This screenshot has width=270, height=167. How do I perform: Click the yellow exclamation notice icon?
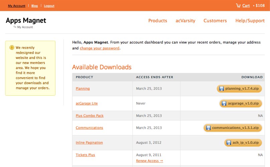(12, 47)
